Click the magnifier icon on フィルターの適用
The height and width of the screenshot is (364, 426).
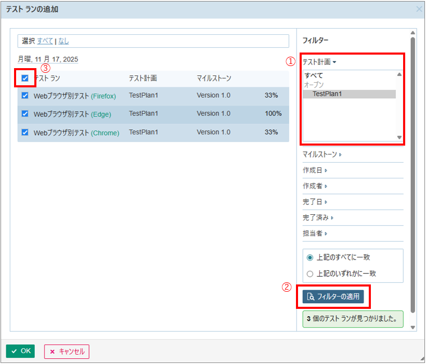coord(311,297)
